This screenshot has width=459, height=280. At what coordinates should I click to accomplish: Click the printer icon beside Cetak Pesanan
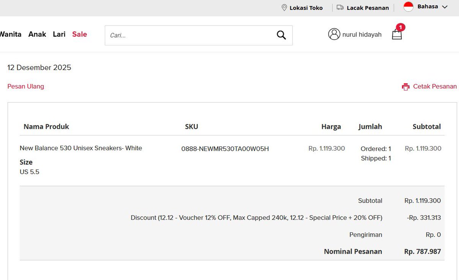click(406, 87)
